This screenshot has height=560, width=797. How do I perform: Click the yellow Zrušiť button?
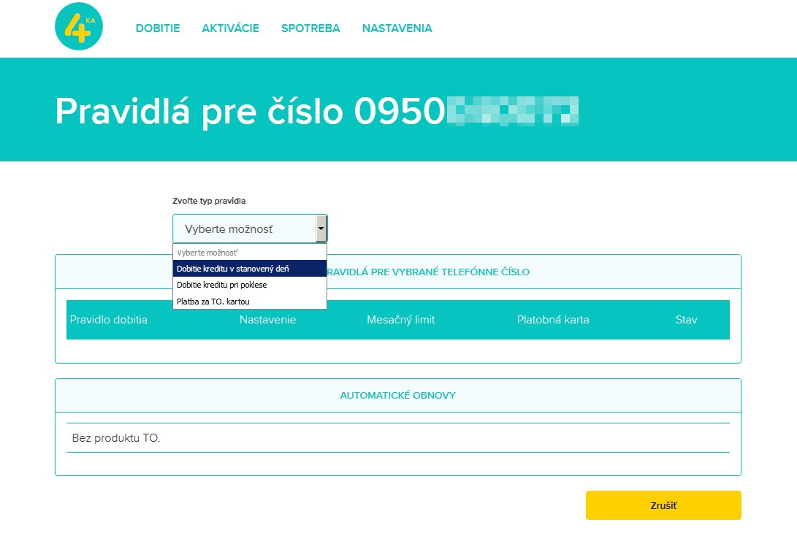click(x=663, y=505)
